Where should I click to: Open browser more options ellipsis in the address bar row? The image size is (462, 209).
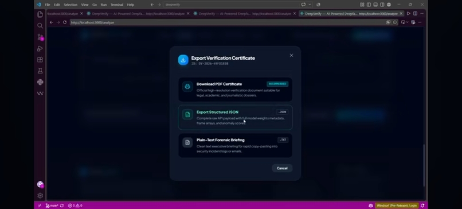click(420, 22)
